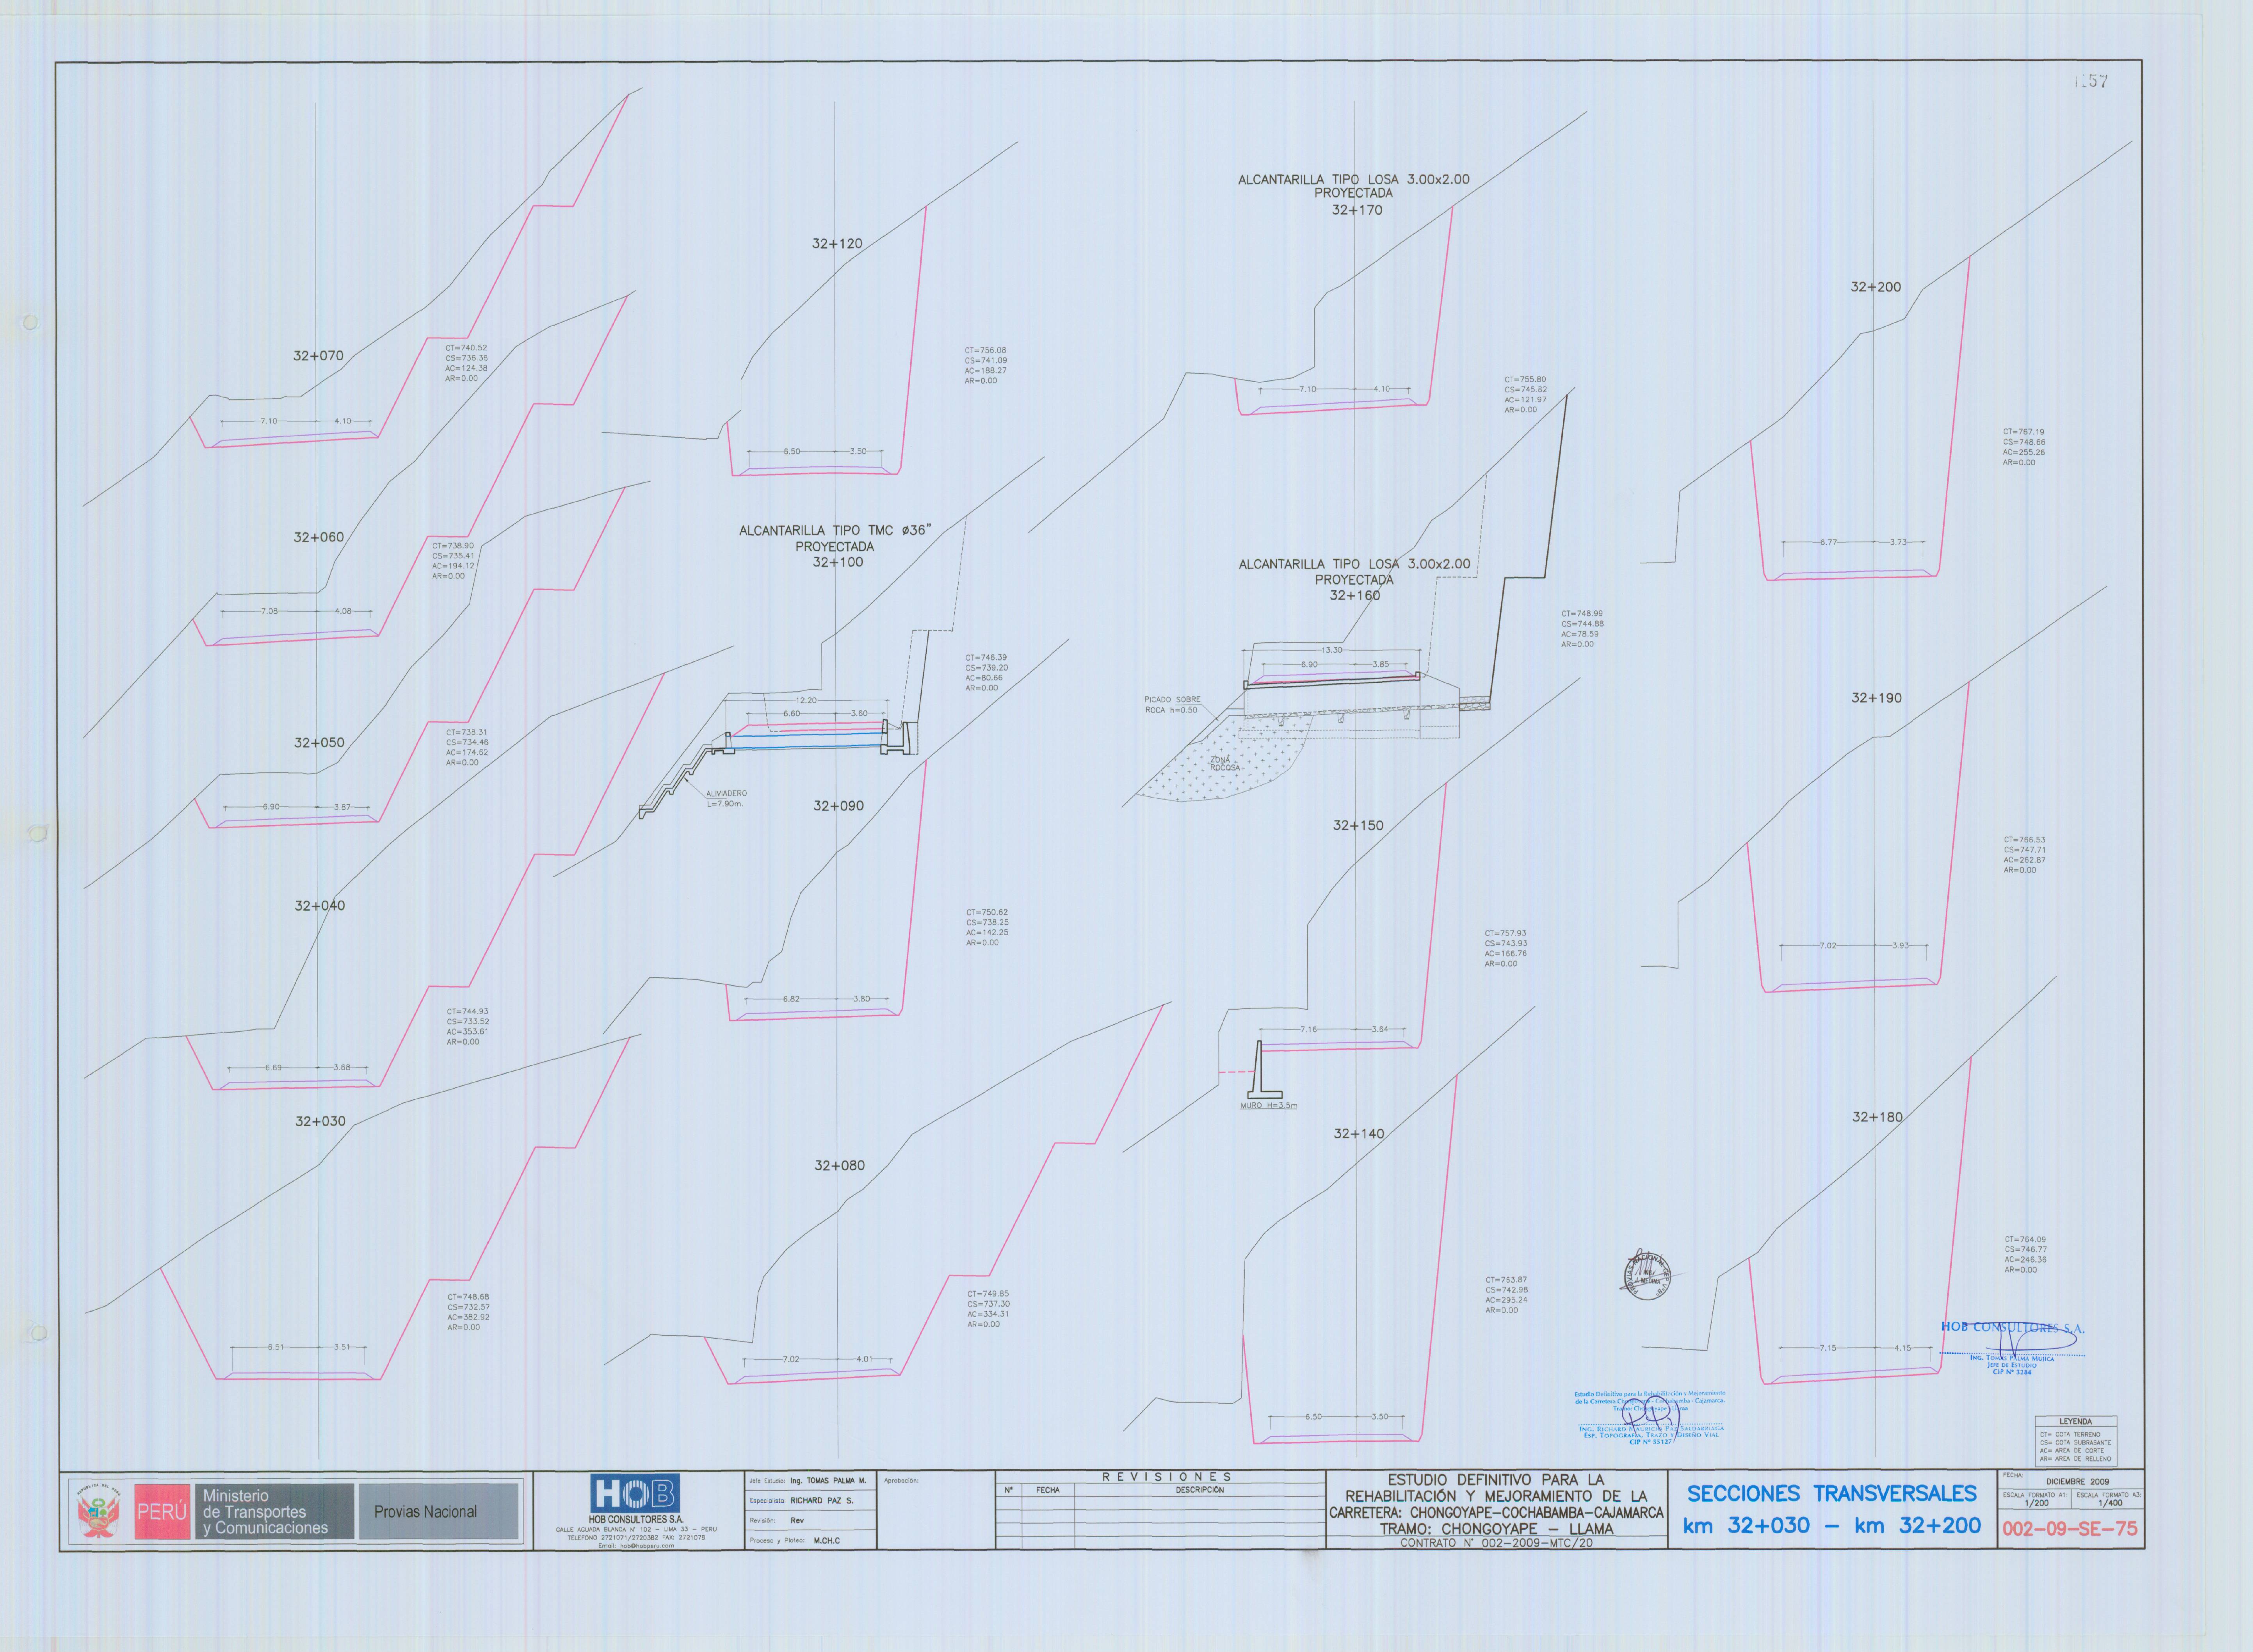
Task: Click the value CT=749.85
Action: 988,1294
